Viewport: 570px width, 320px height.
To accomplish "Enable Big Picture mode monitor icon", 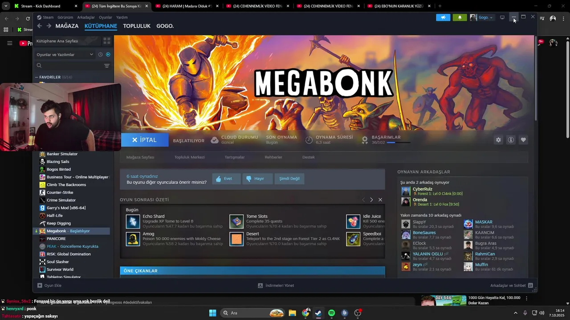I will [x=502, y=17].
